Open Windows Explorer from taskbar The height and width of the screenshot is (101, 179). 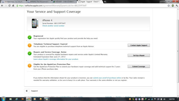tap(11, 99)
